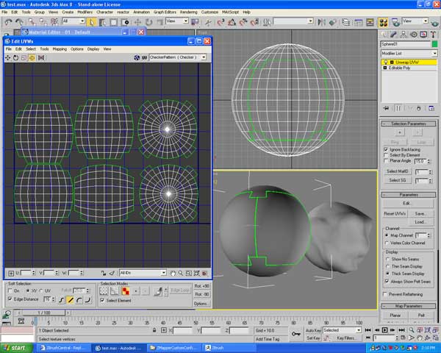Image resolution: width=441 pixels, height=353 pixels.
Task: Toggle the show map icon beside CheckerPattern dropdown
Action: point(137,57)
